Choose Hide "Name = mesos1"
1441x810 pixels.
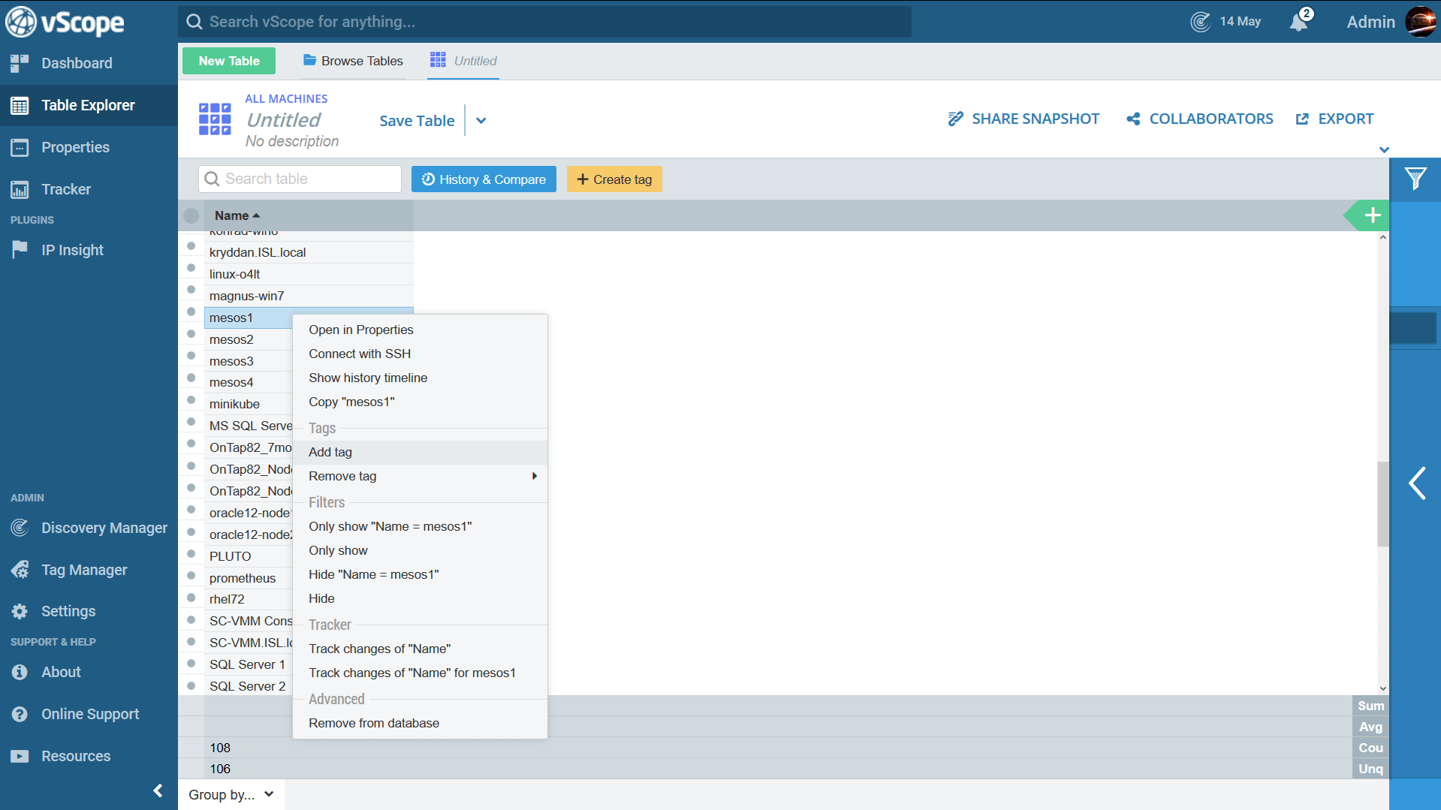click(x=420, y=574)
